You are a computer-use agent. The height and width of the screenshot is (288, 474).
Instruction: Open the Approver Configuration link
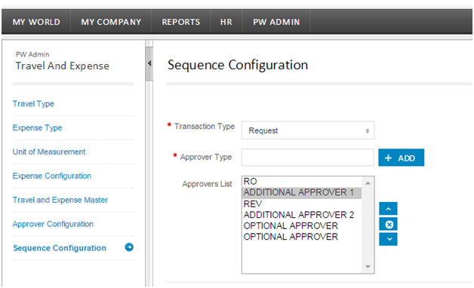tap(53, 224)
